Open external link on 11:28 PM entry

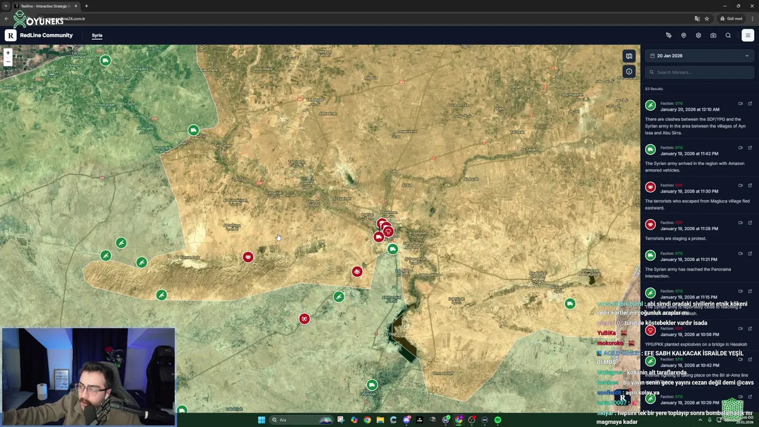point(750,223)
